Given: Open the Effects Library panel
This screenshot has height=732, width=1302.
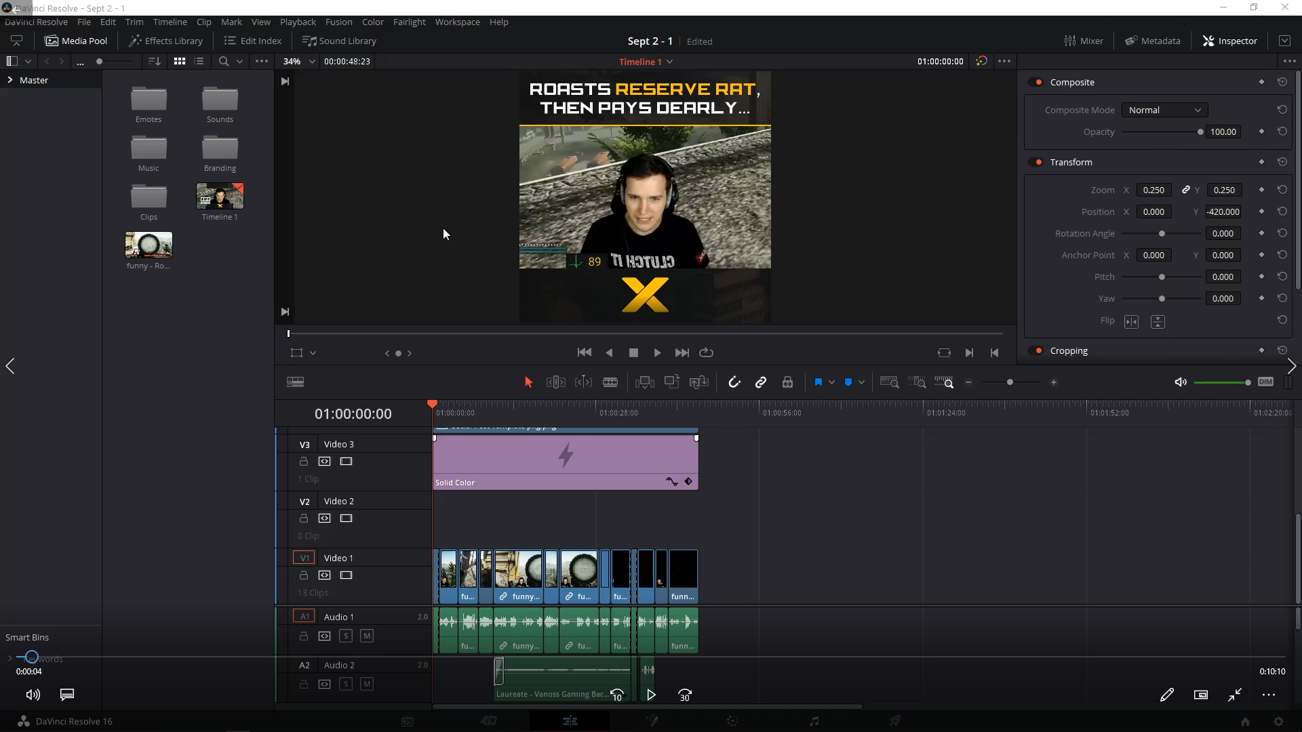Looking at the screenshot, I should point(166,41).
